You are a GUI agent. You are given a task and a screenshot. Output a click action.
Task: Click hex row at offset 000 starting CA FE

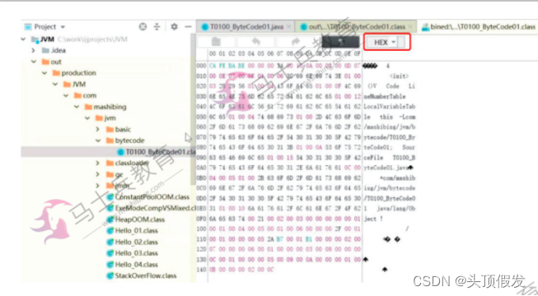coord(284,66)
